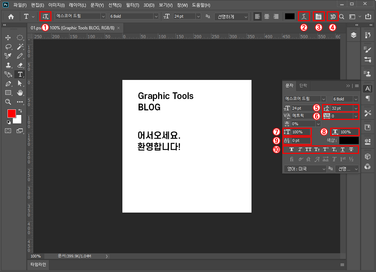Screen dimensions: 376x272
Task: Swap foreground and background colors
Action: (20, 111)
